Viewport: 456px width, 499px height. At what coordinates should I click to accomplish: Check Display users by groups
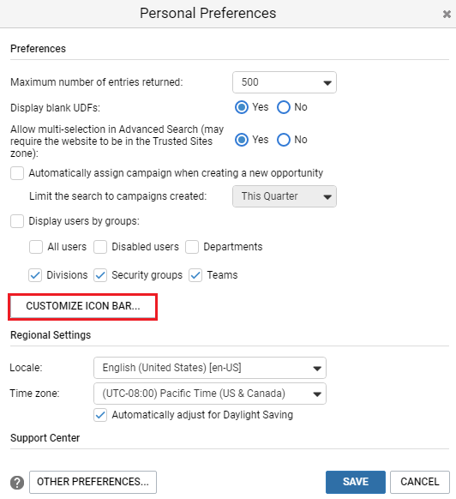click(x=17, y=221)
